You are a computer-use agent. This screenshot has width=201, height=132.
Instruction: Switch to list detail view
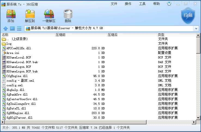[x=19, y=28]
